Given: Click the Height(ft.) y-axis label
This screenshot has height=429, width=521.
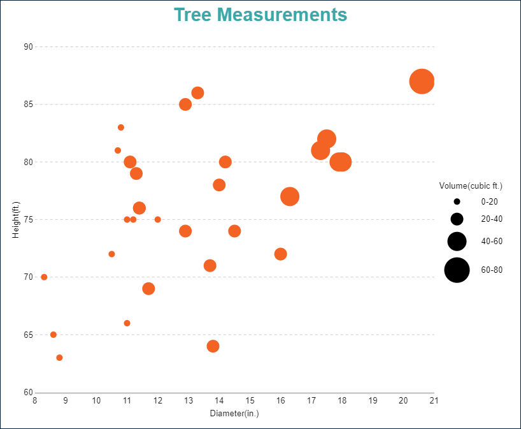Looking at the screenshot, I should click(15, 220).
